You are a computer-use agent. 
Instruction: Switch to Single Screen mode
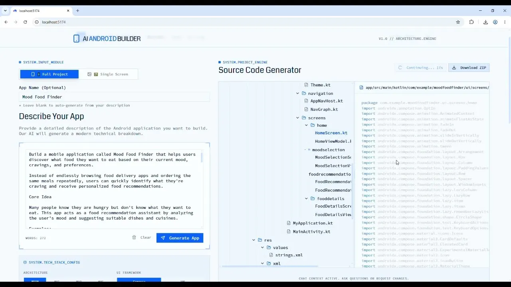(x=108, y=74)
